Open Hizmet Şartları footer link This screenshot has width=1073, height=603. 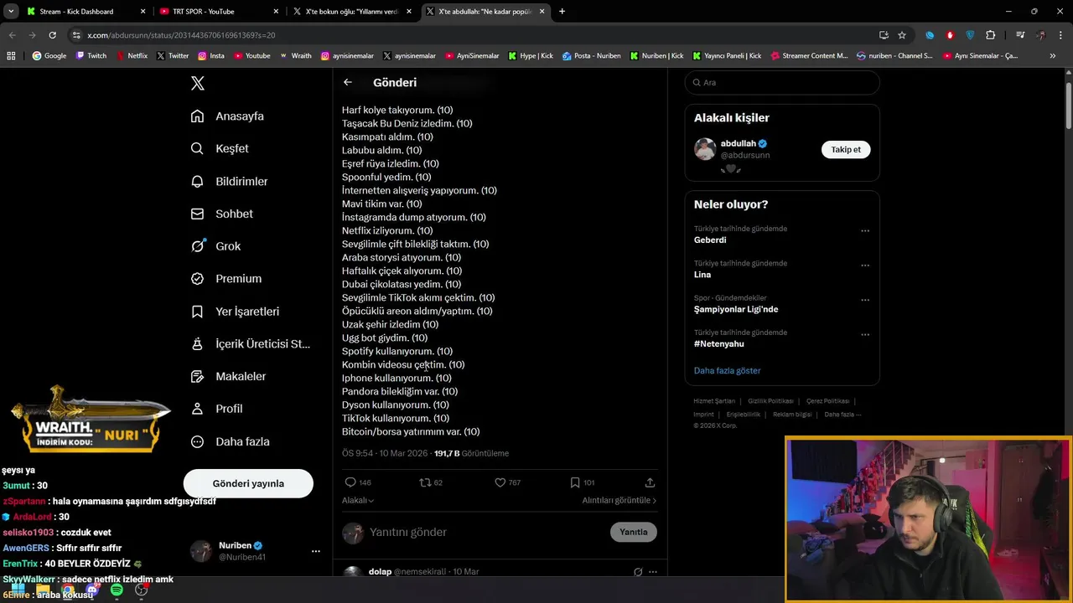click(x=714, y=401)
